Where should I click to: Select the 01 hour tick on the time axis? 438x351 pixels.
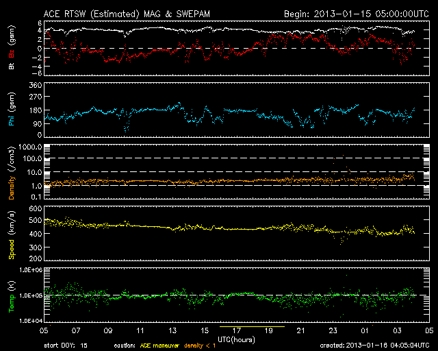coord(365,330)
